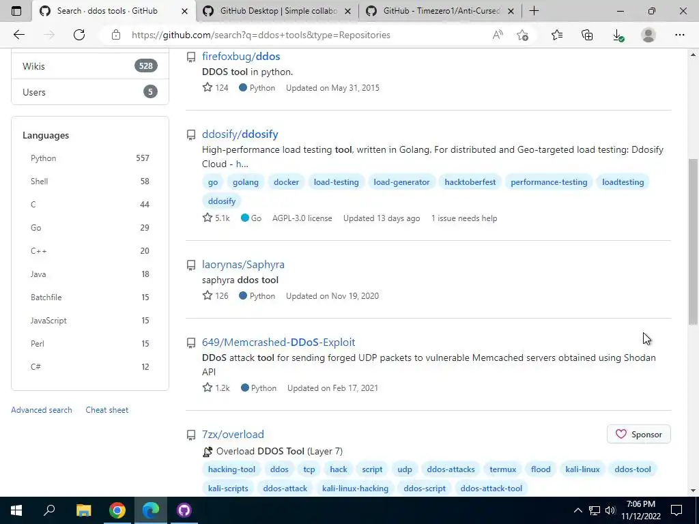Click the page vertical scrollbar thumb
699x524 pixels.
tap(693, 242)
